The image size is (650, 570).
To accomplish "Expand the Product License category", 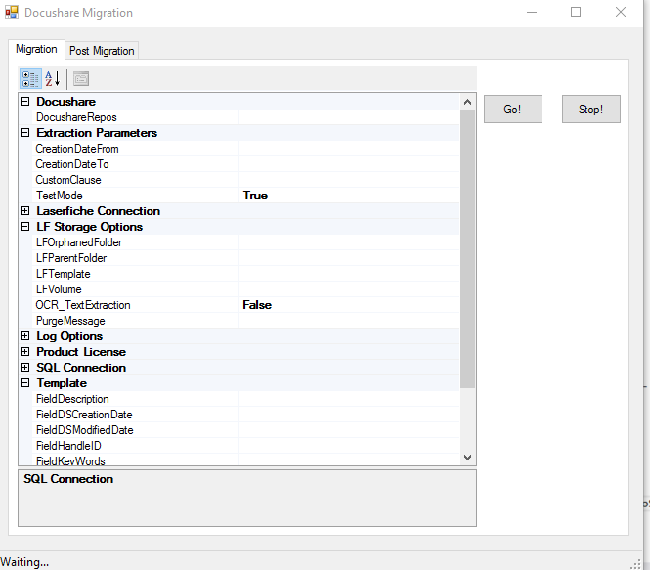I will [25, 352].
